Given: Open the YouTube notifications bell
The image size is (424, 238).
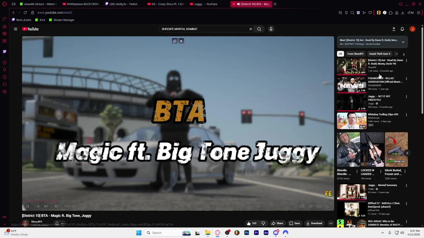Looking at the screenshot, I should coord(402,29).
